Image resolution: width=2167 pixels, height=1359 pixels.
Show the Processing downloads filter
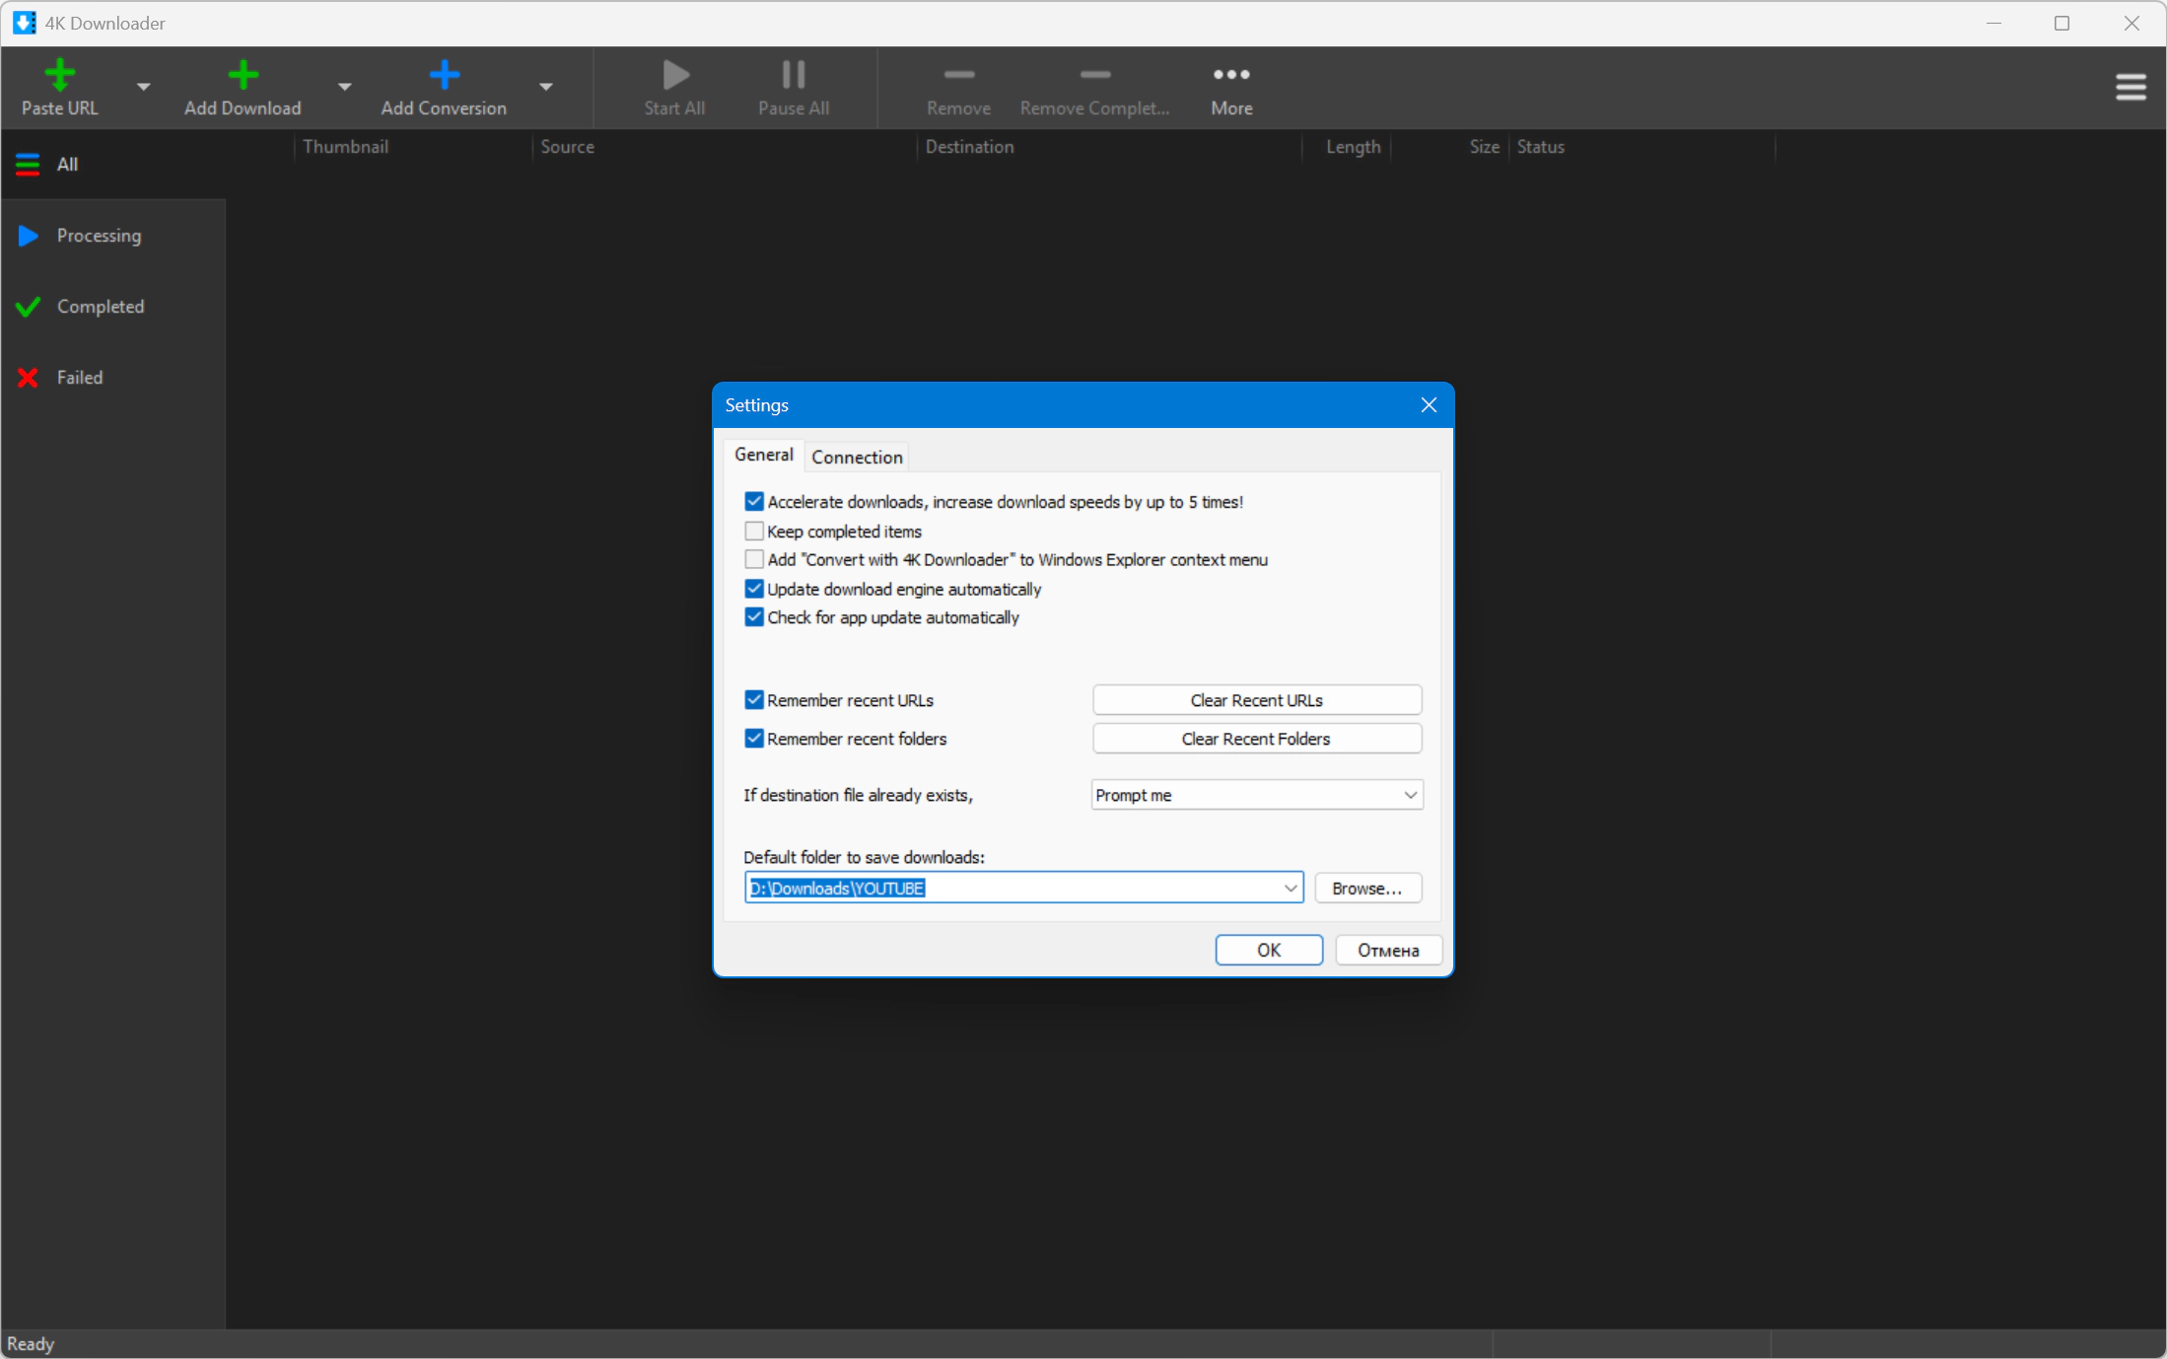pyautogui.click(x=99, y=236)
